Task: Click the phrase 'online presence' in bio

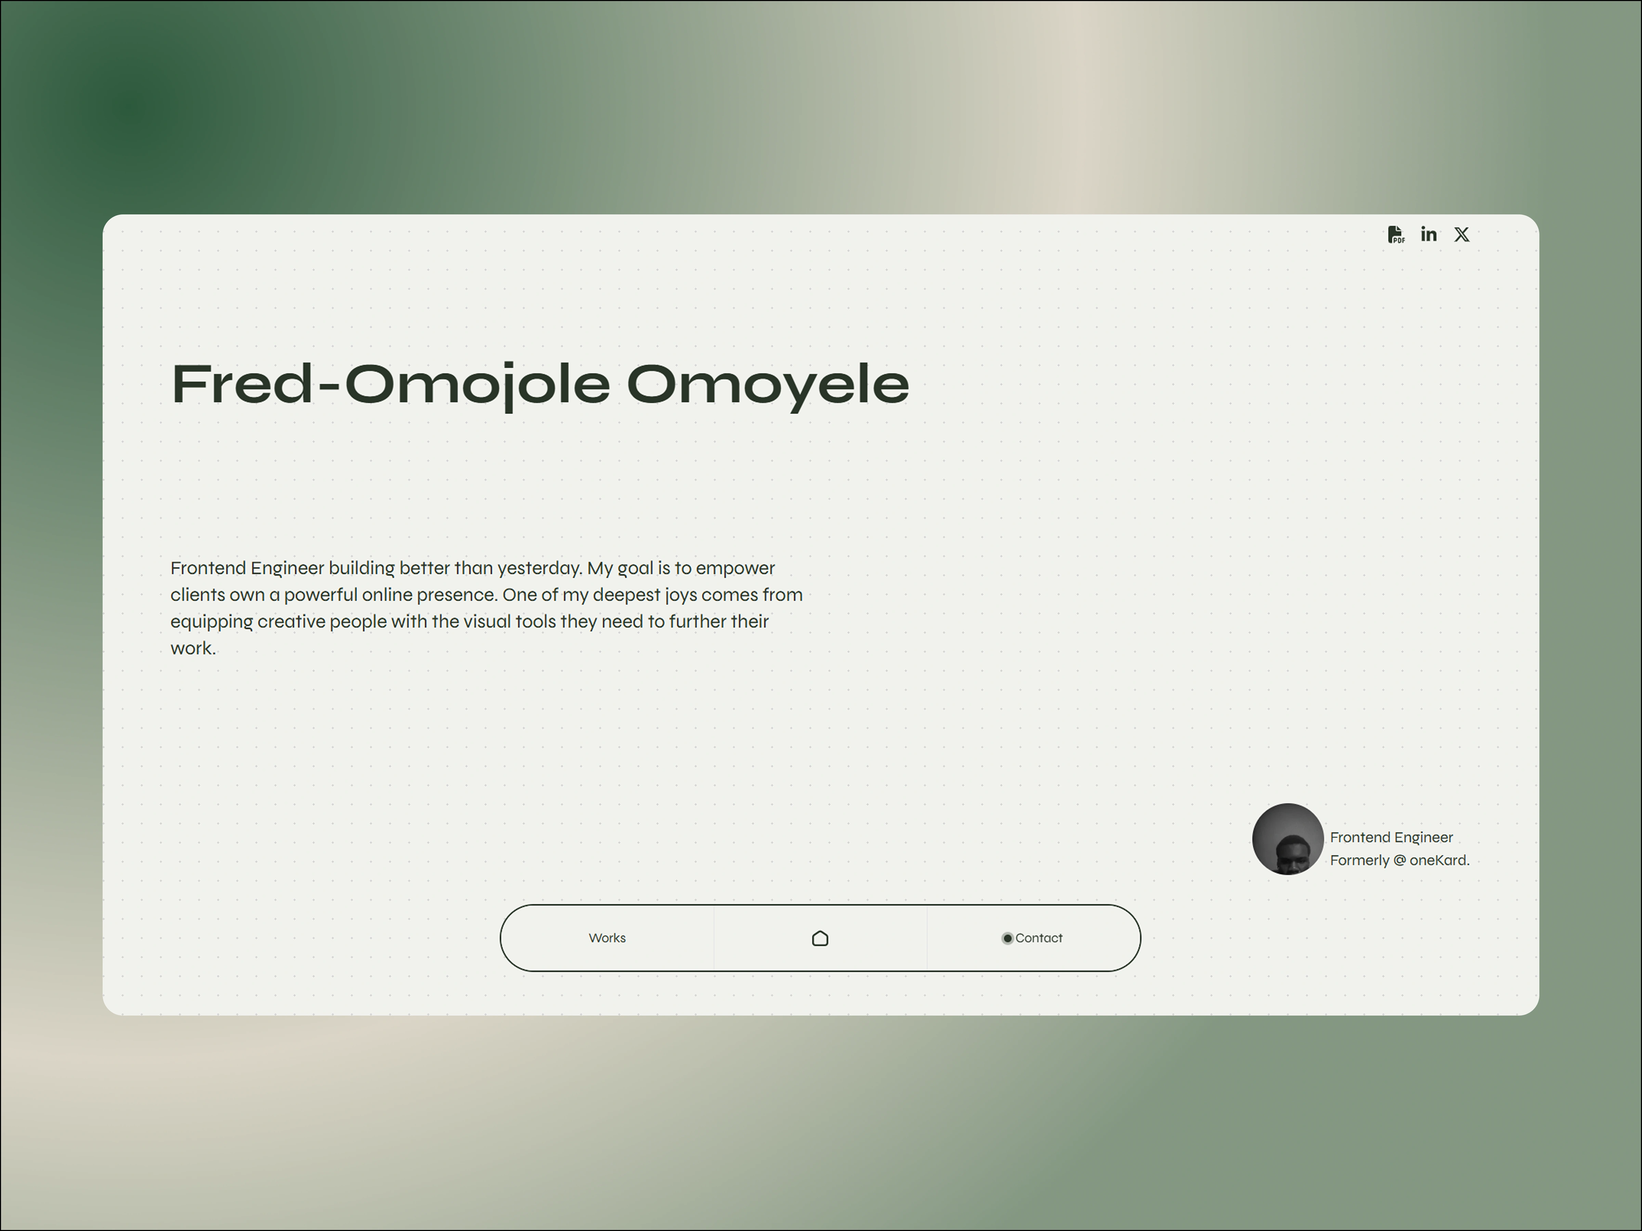Action: pyautogui.click(x=429, y=595)
